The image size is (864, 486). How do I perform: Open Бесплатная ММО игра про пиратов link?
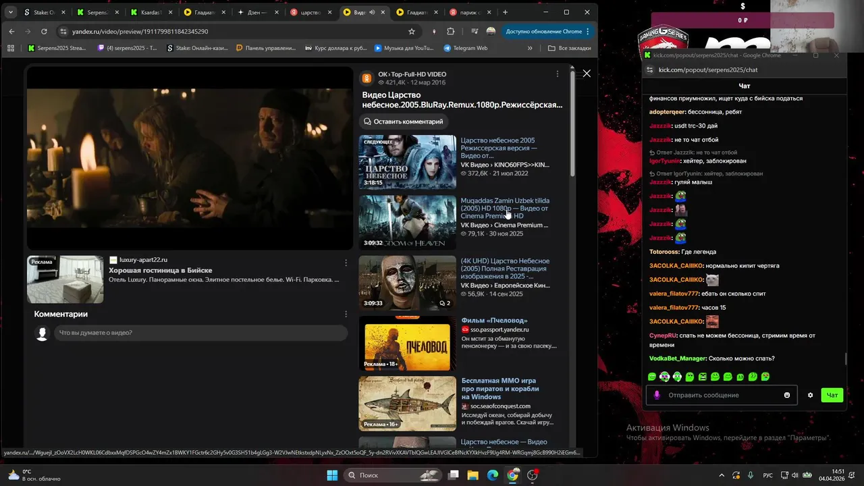point(500,389)
